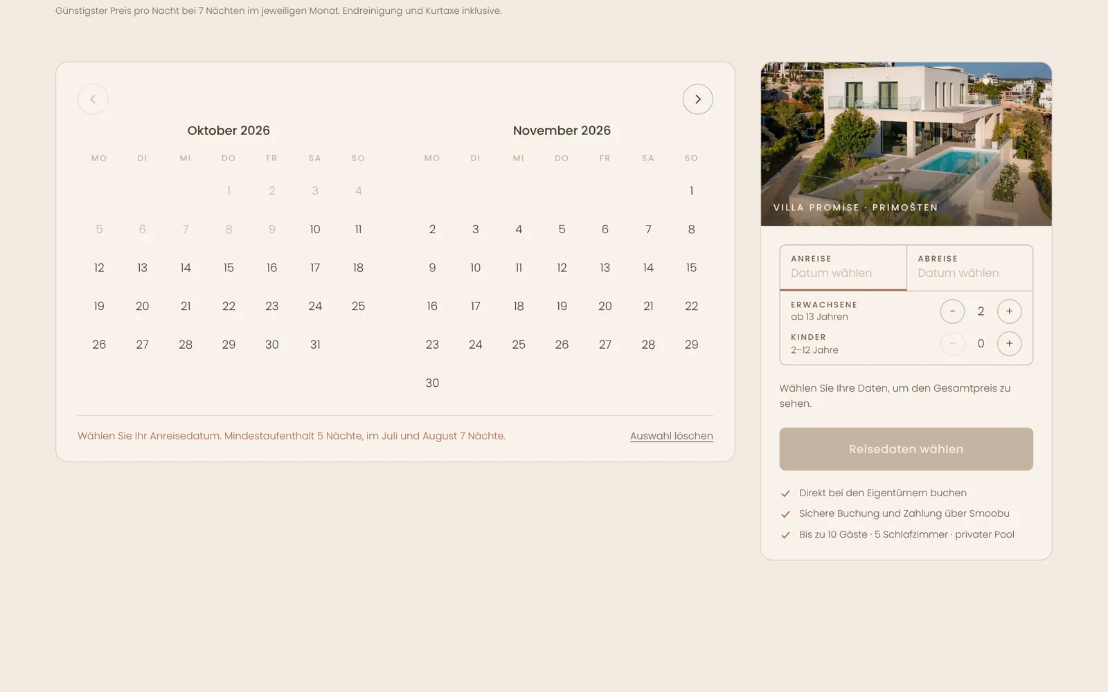
Task: Open the Abreise date field
Action: [969, 268]
